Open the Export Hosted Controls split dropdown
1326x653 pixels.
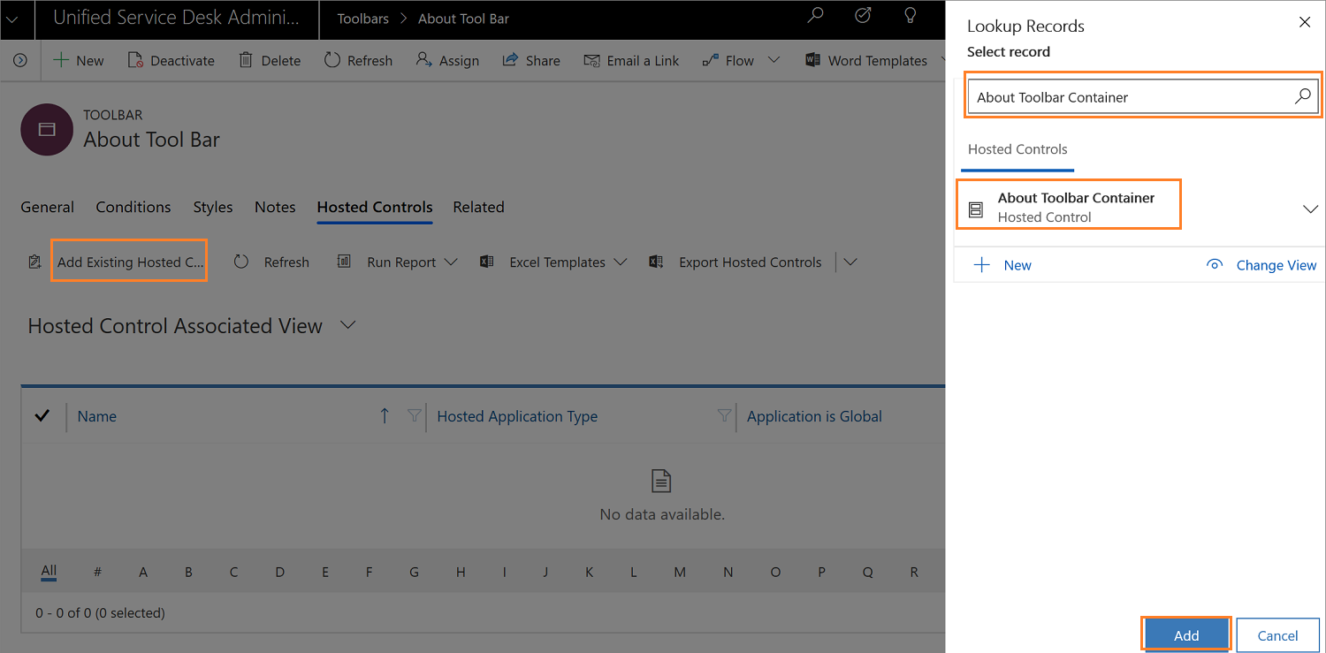tap(850, 262)
